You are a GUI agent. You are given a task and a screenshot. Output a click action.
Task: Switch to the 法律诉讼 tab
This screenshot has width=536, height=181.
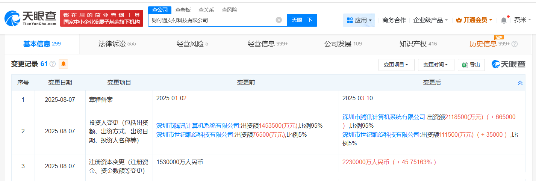117,44
